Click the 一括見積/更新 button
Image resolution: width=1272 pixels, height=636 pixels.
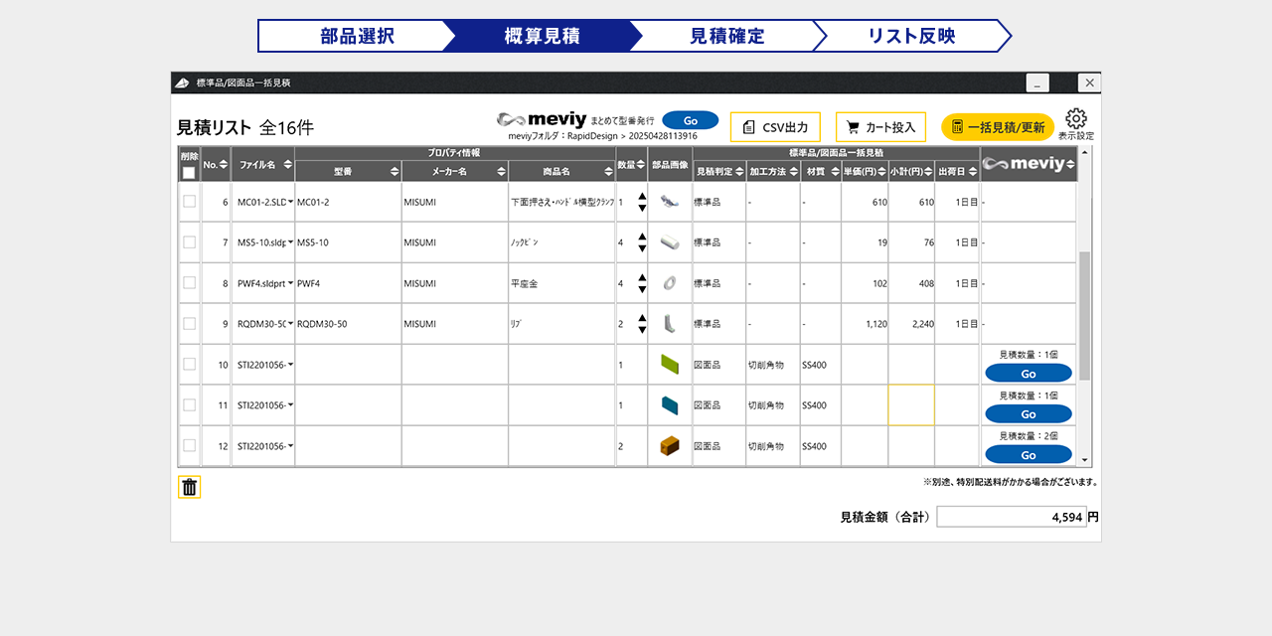(997, 127)
